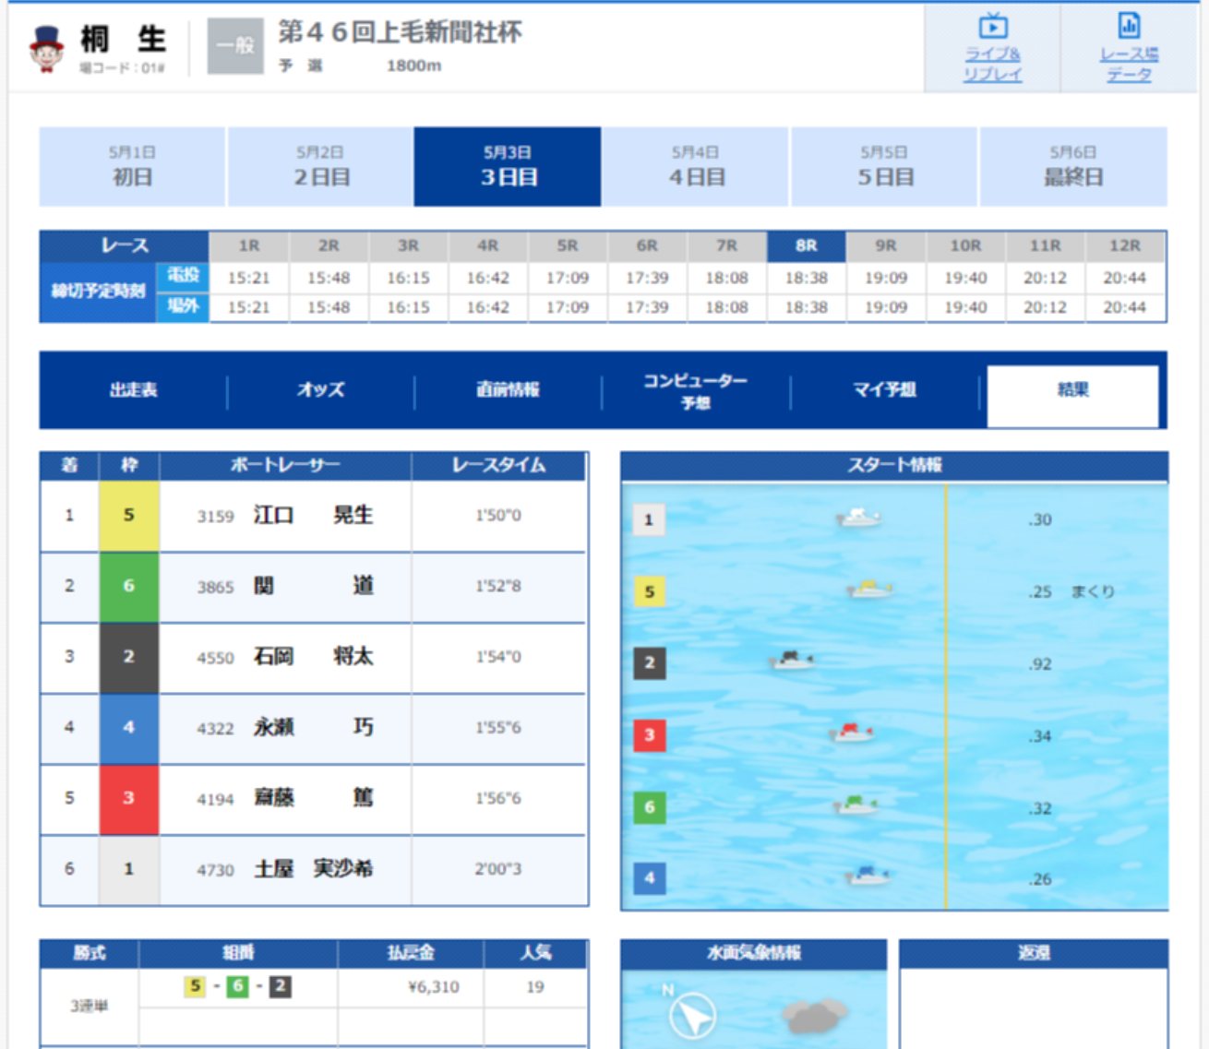Image resolution: width=1209 pixels, height=1049 pixels.
Task: Click the yellow frame 5 color cell
Action: click(129, 516)
